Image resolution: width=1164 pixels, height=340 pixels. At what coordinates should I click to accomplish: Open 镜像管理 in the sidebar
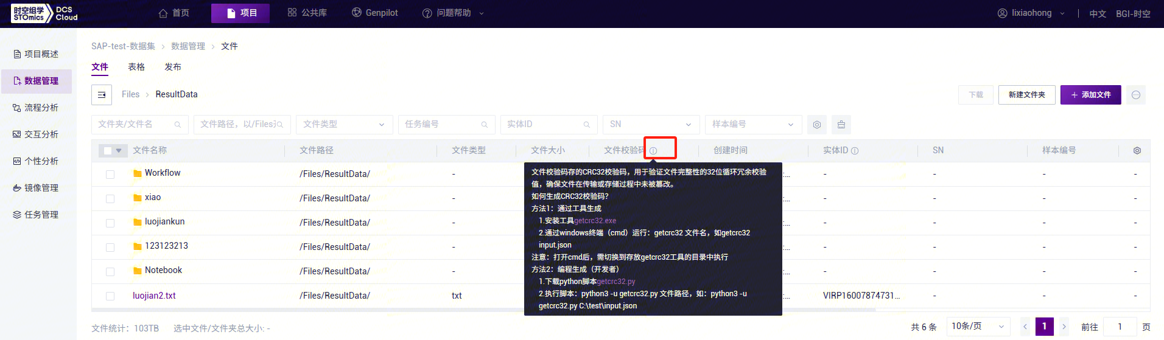coord(37,188)
